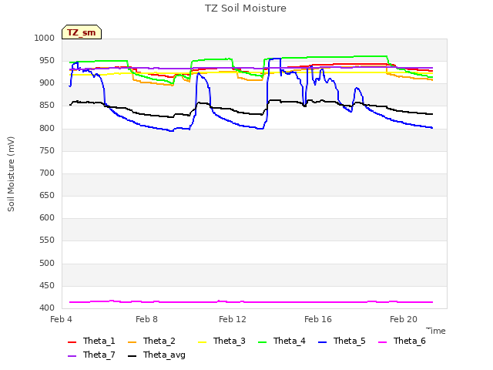Toggle Theta_3 legend entry
Viewport: 493px width, 370px height.
[x=222, y=341]
